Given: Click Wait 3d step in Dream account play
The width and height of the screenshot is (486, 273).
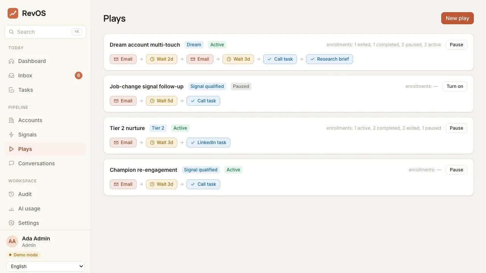Looking at the screenshot, I should (238, 59).
